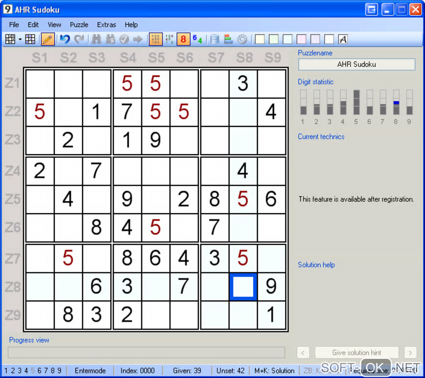Click the Solution help label
The width and height of the screenshot is (425, 378).
(316, 264)
